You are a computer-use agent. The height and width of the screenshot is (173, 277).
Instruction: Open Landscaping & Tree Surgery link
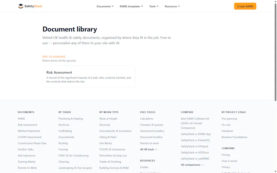pyautogui.click(x=75, y=168)
